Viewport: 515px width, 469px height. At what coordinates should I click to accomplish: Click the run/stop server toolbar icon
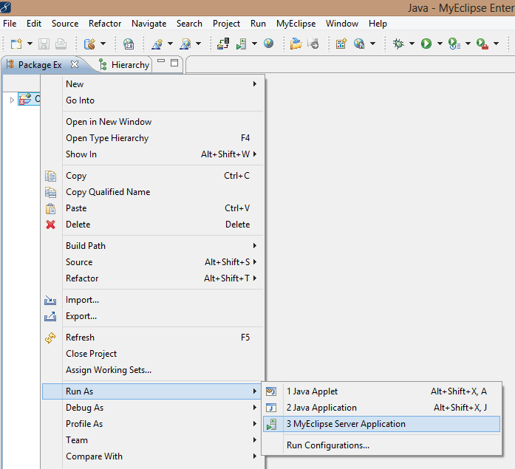click(242, 44)
